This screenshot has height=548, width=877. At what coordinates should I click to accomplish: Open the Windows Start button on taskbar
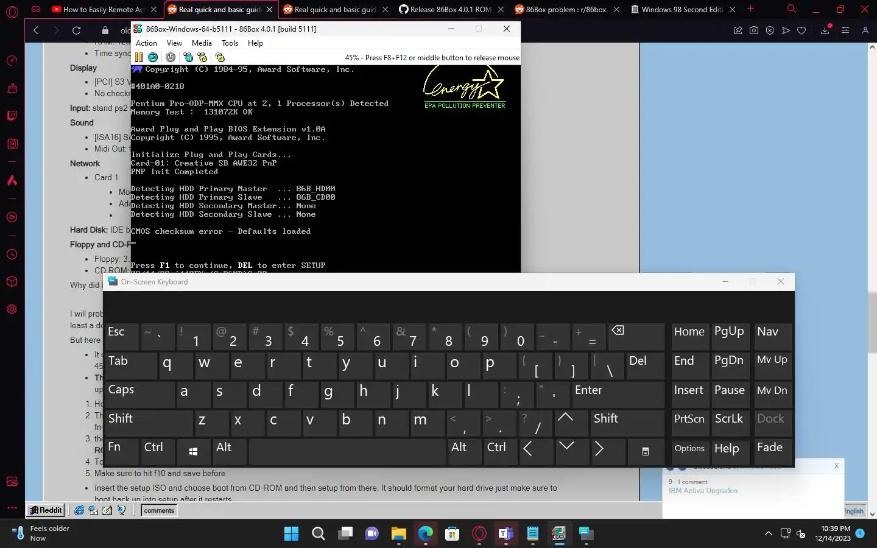coord(292,534)
